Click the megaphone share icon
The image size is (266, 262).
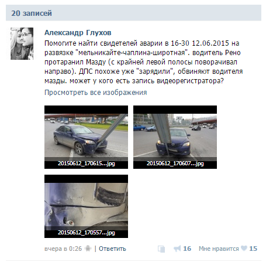pos(177,249)
